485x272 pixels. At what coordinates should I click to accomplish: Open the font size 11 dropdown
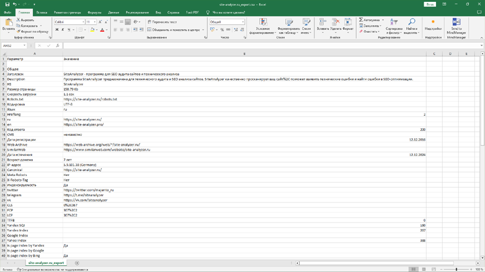pyautogui.click(x=95, y=22)
